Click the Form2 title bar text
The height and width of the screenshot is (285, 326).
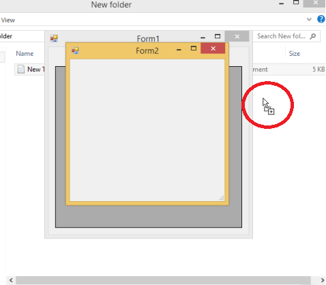point(147,50)
